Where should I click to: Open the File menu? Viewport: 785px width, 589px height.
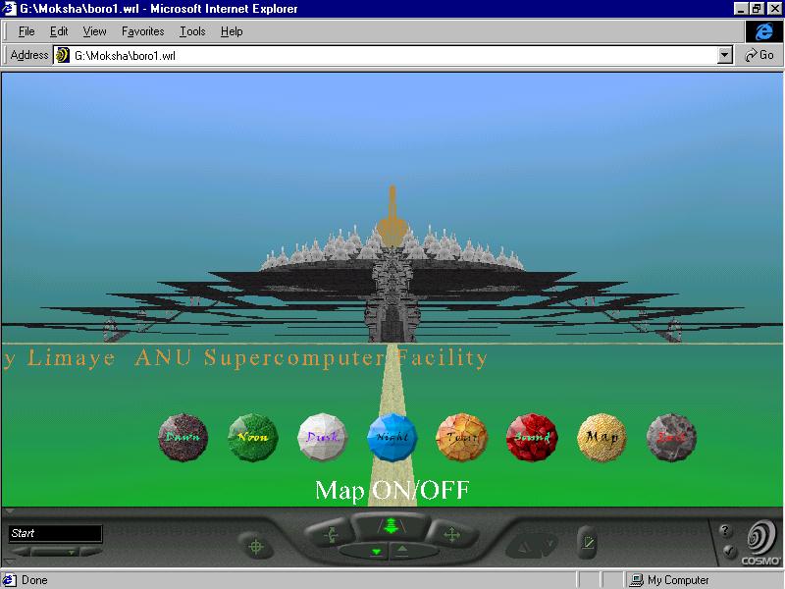tap(26, 31)
